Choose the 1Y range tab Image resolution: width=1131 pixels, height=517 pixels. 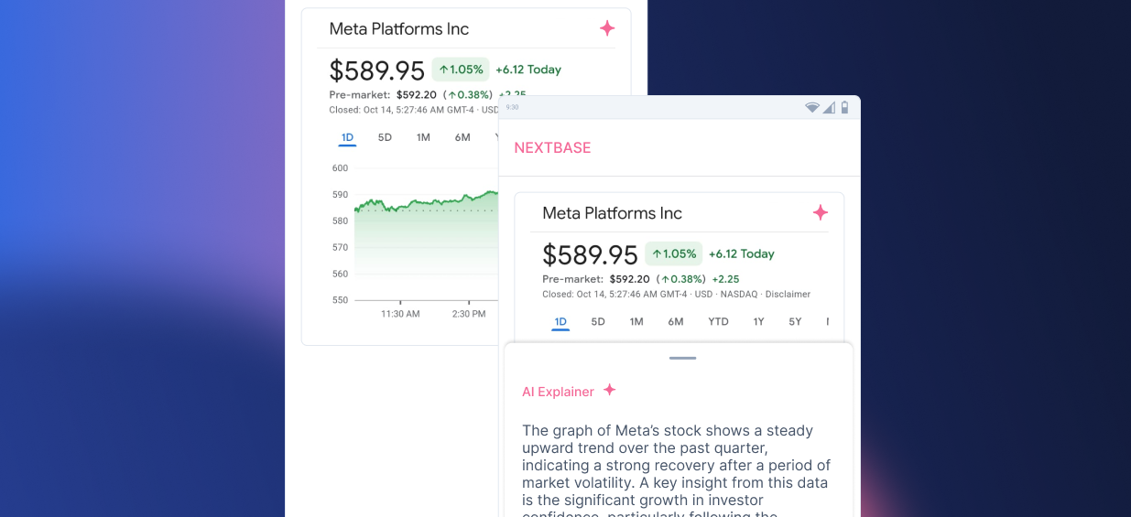758,321
